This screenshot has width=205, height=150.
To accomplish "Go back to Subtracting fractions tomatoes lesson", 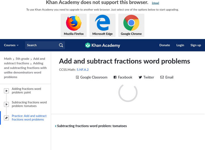I will pos(91,126).
